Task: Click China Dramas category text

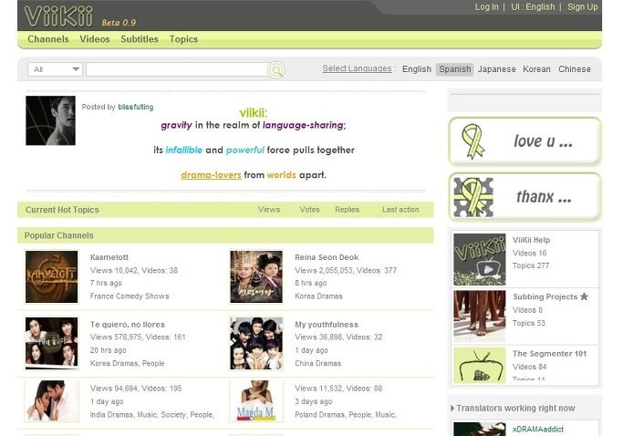Action: pos(317,363)
